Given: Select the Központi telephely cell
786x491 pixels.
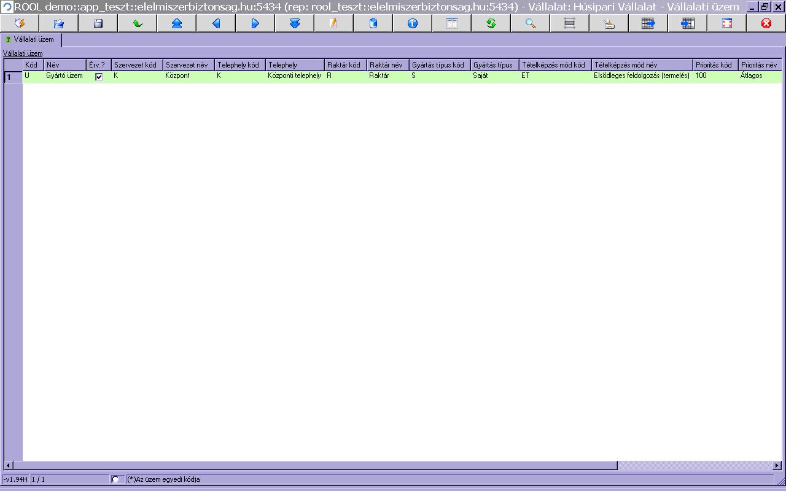Looking at the screenshot, I should (x=295, y=76).
